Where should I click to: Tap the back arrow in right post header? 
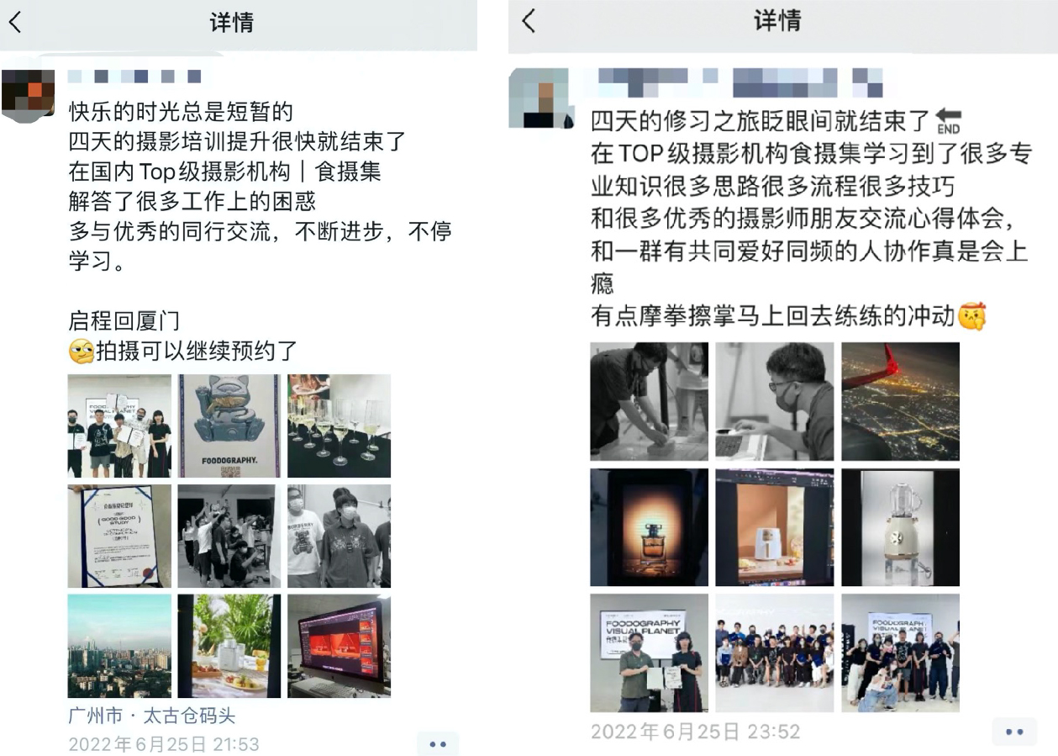click(x=529, y=21)
